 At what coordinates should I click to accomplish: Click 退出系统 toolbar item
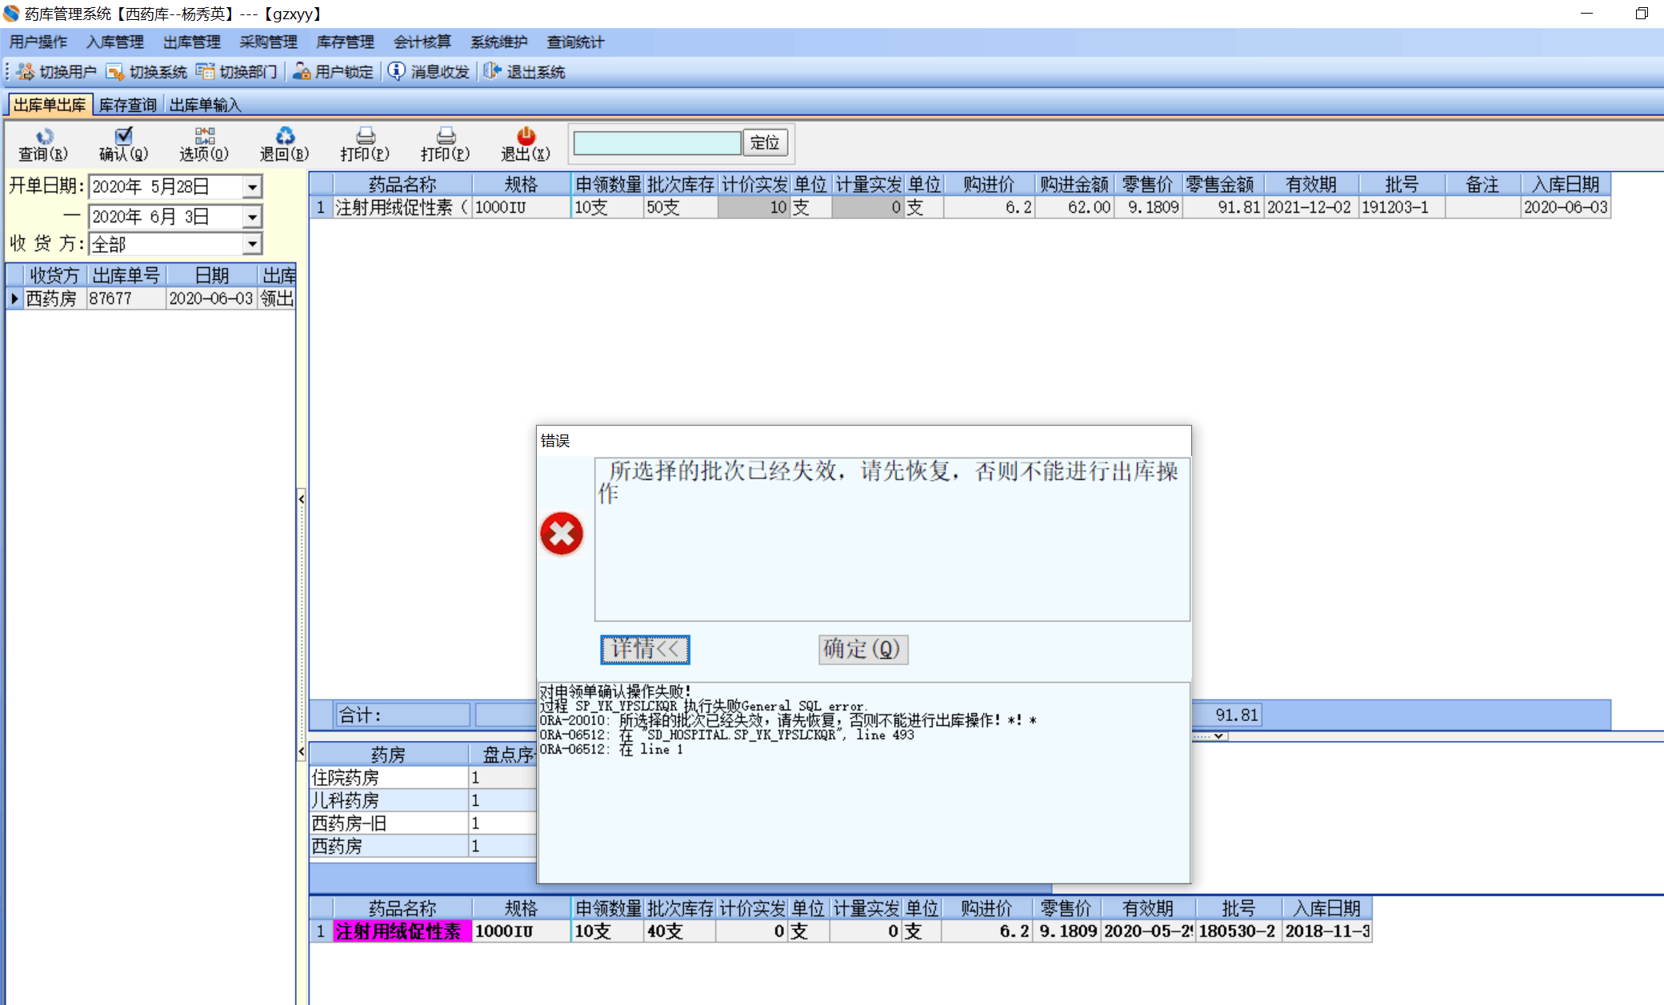(x=525, y=72)
